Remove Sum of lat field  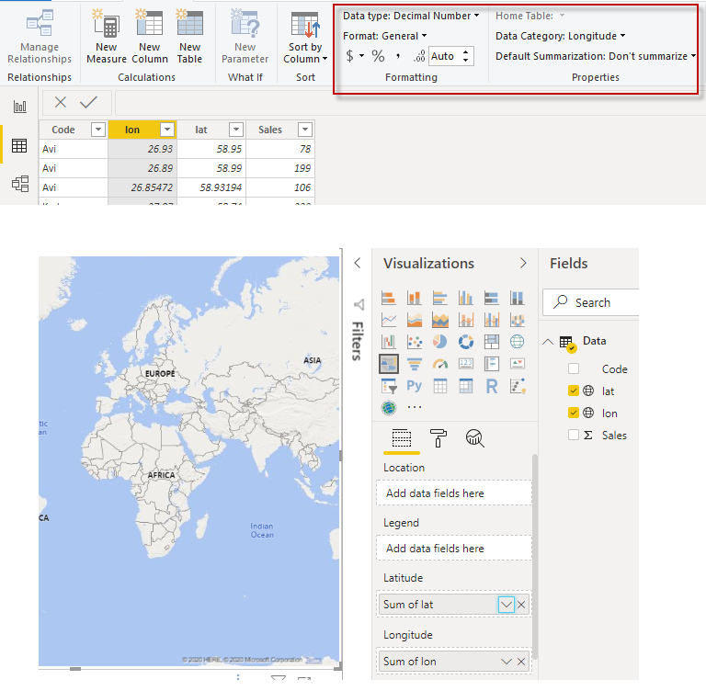click(521, 605)
